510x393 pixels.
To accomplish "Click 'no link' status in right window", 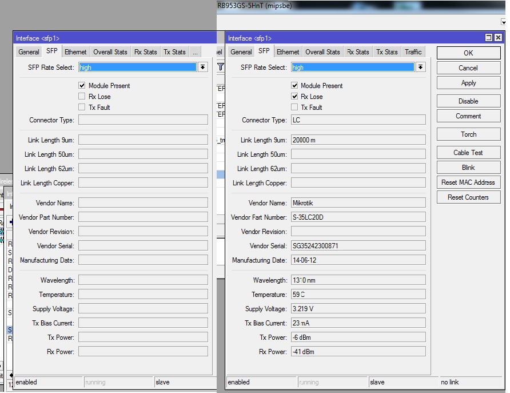I will point(450,382).
